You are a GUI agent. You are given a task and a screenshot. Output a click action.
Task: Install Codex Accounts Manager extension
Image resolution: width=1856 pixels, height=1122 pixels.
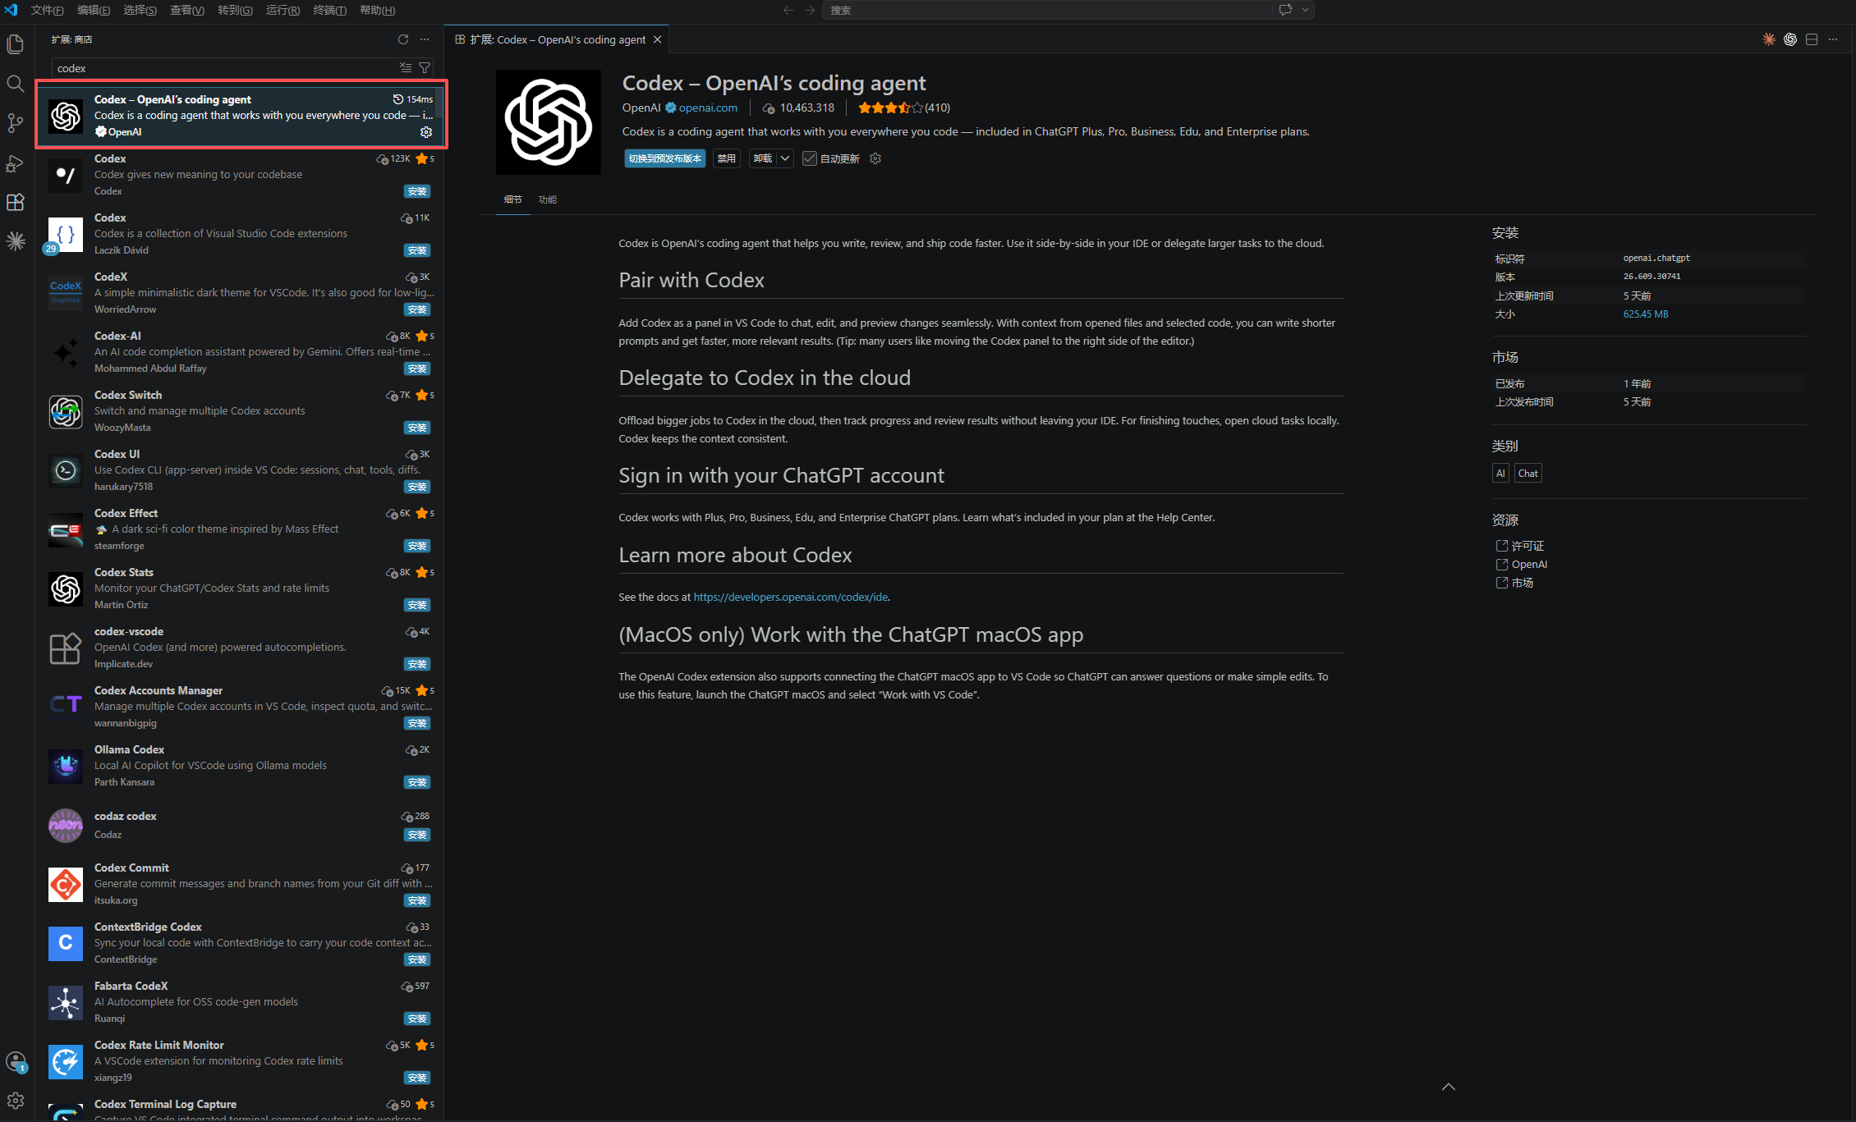pos(417,723)
